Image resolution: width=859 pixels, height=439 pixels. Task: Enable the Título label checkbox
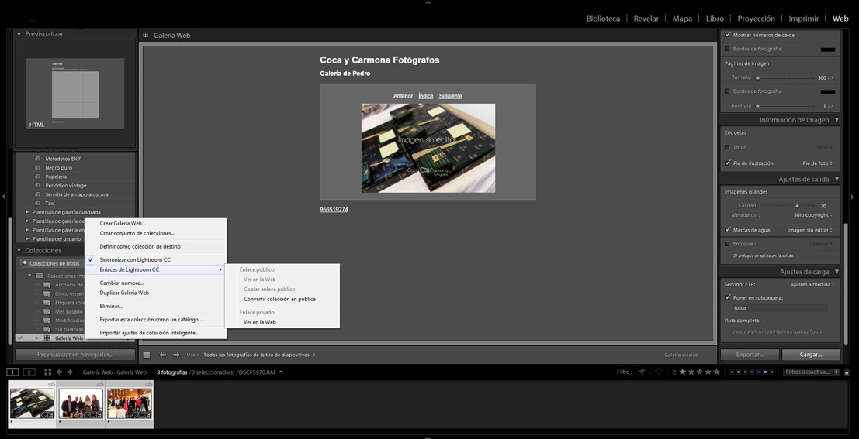(728, 148)
